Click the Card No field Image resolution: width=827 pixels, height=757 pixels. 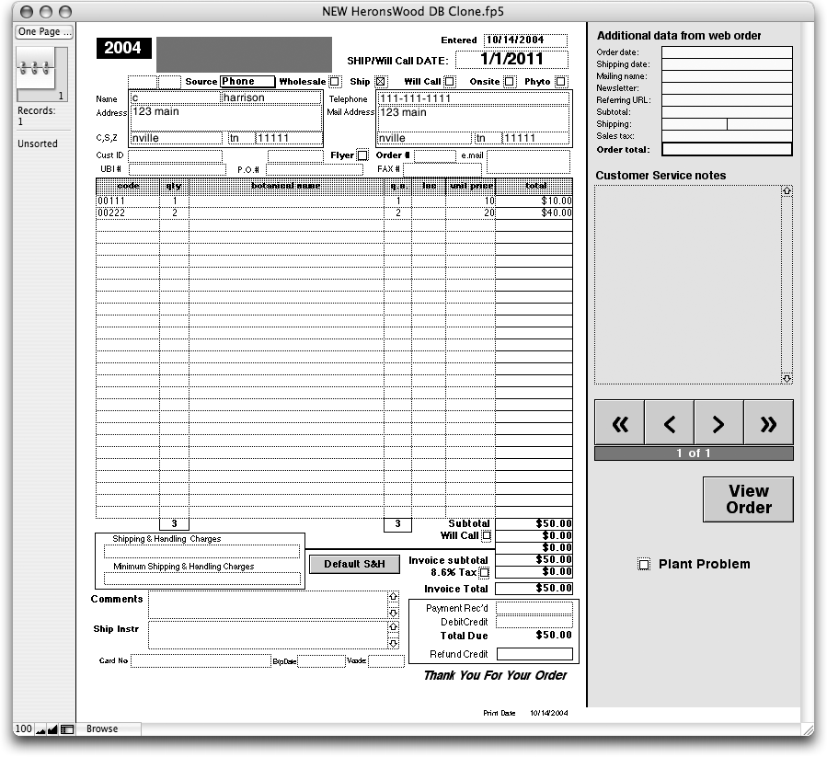[x=201, y=661]
